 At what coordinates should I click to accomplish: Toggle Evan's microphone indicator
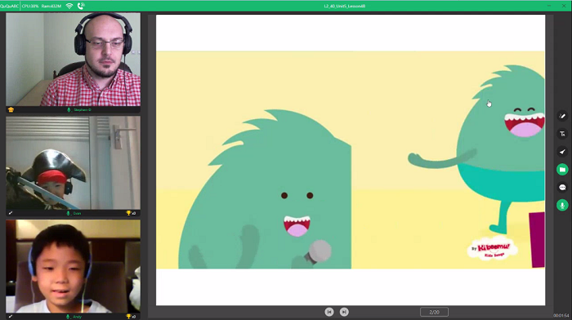click(x=68, y=213)
